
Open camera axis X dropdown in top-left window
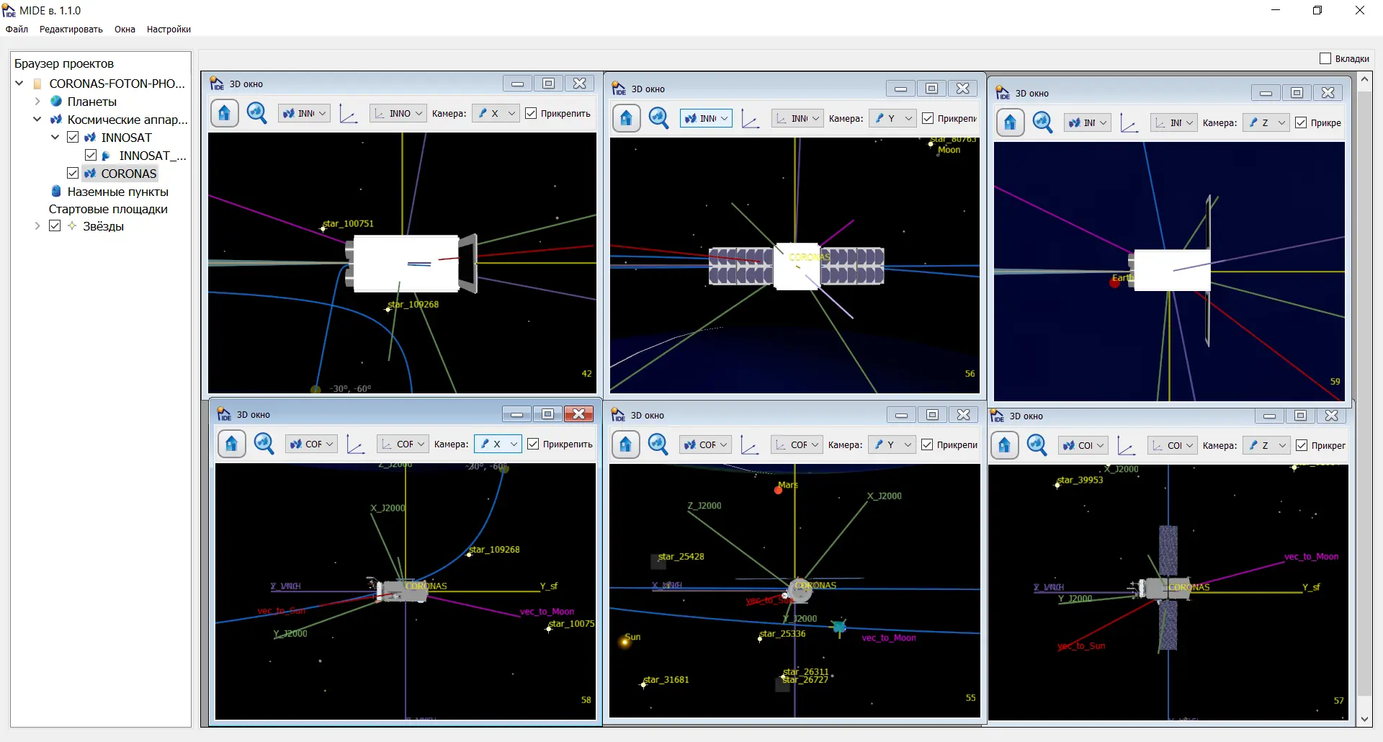tap(496, 113)
